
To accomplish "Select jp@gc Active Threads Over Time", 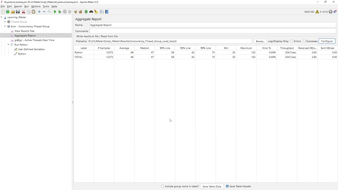I will (34, 40).
